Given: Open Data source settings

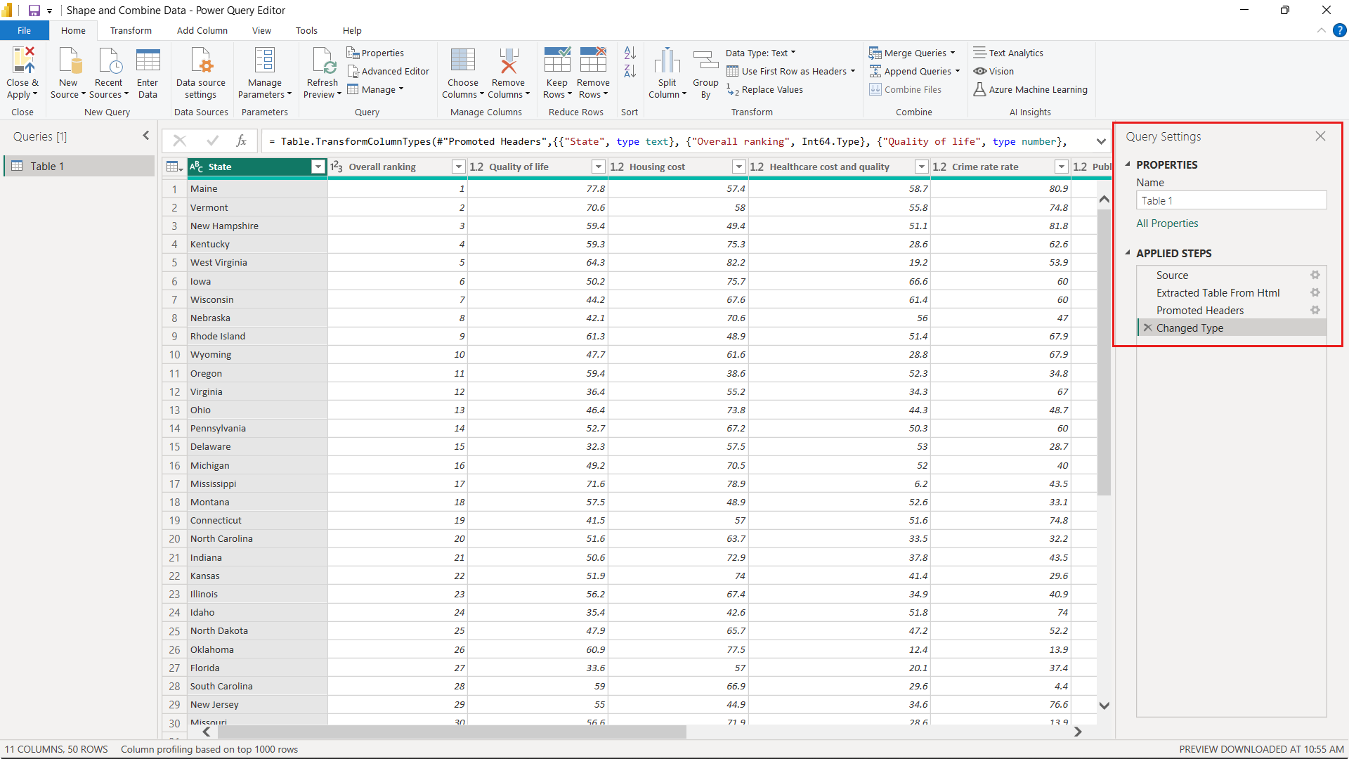Looking at the screenshot, I should pyautogui.click(x=201, y=73).
